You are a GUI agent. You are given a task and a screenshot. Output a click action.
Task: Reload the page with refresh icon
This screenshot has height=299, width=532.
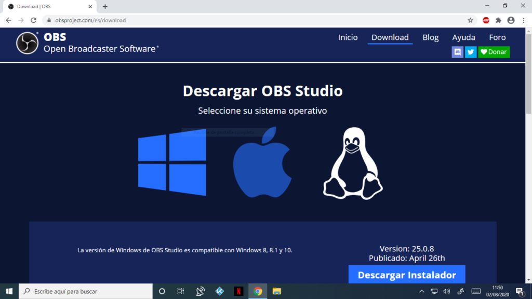tap(34, 20)
